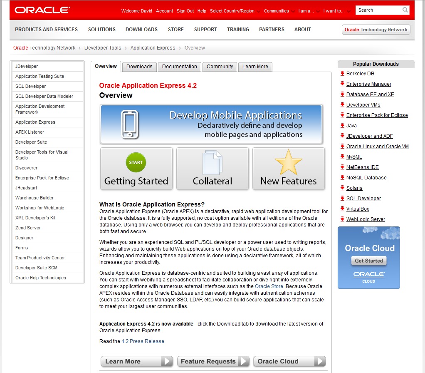Open the DOWNLOADS main menu
The image size is (425, 373).
click(141, 29)
